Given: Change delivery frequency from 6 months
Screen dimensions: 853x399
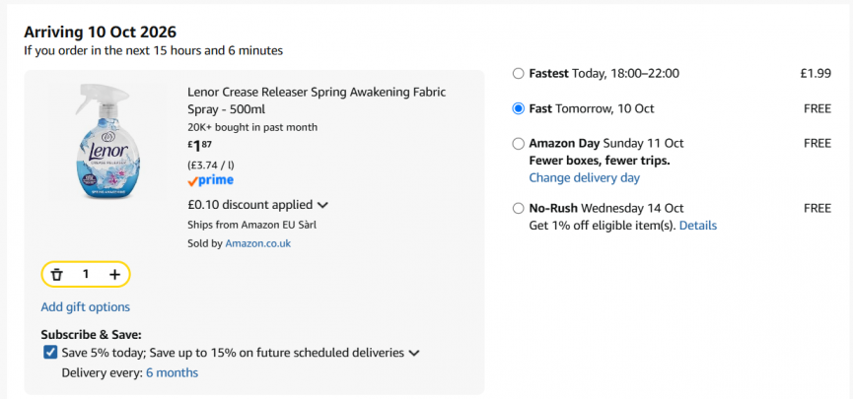Looking at the screenshot, I should 172,373.
